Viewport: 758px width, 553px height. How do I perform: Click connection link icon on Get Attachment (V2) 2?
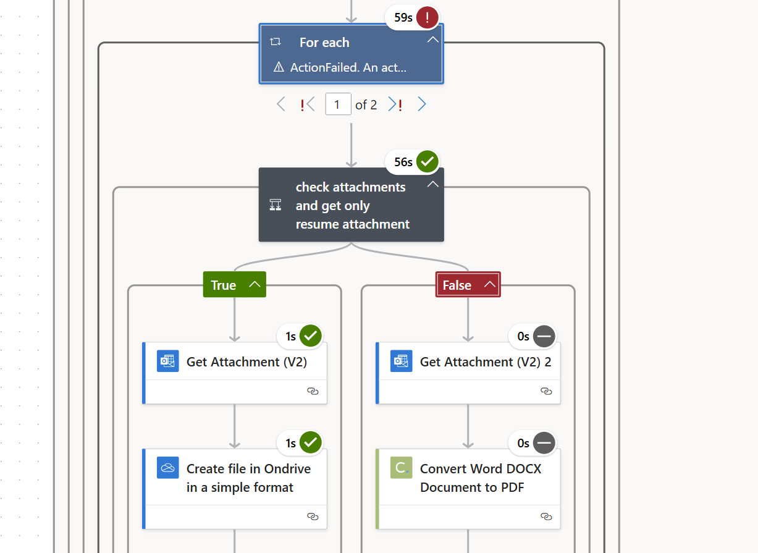(x=546, y=391)
